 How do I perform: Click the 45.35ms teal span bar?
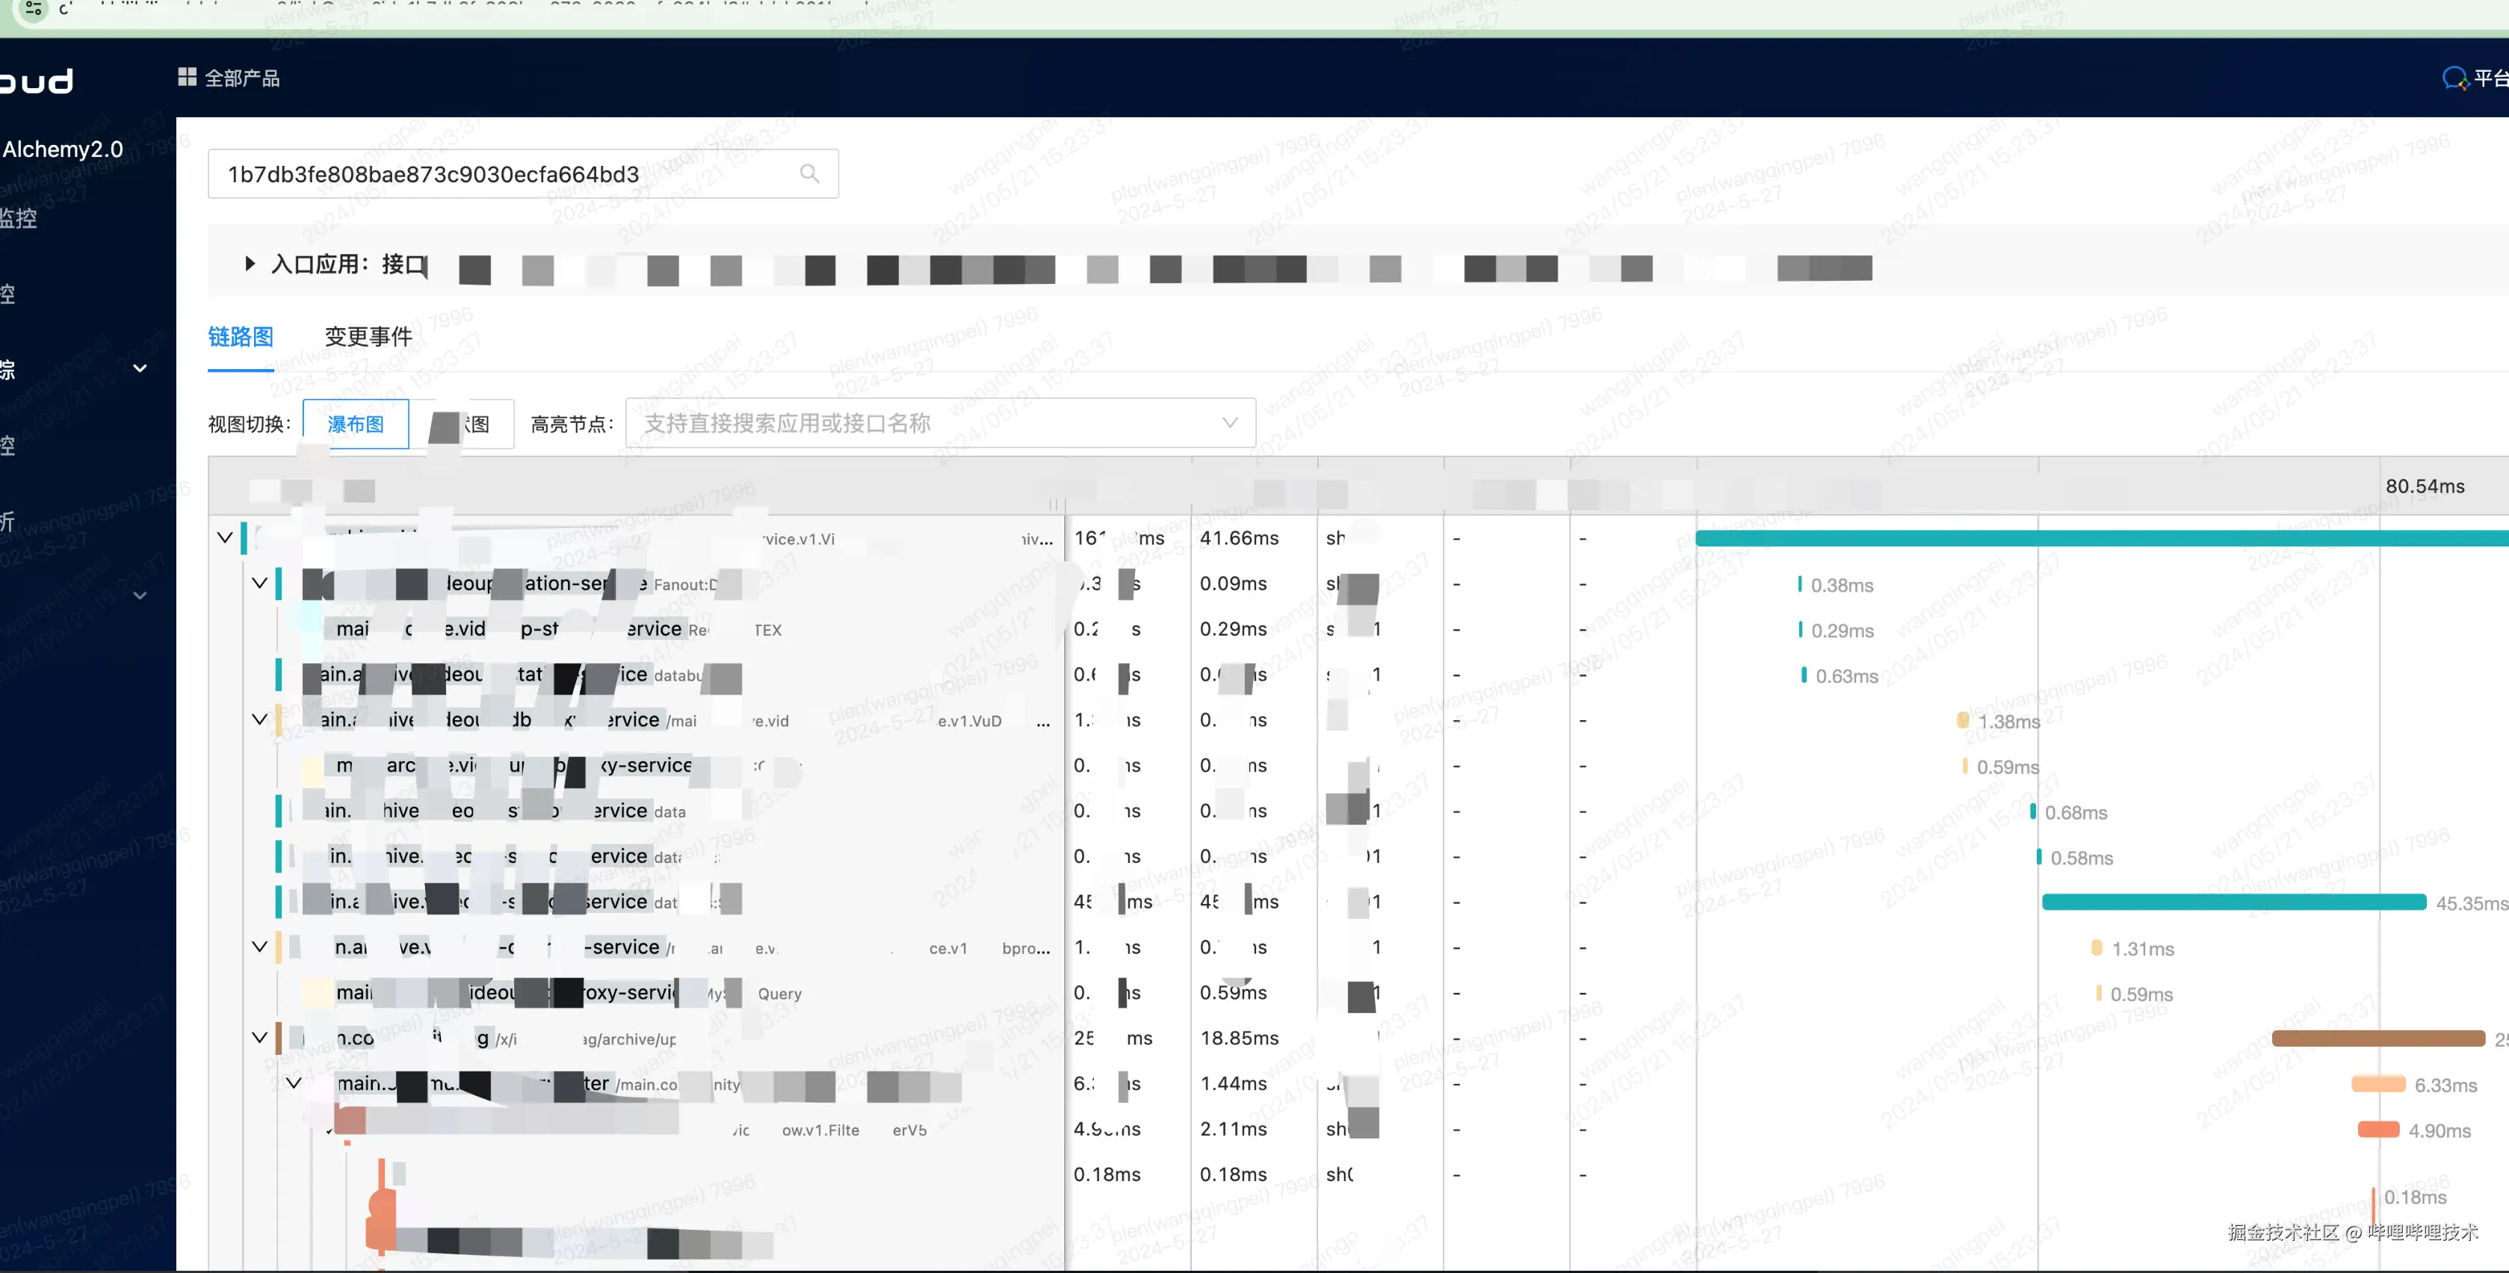[2233, 902]
